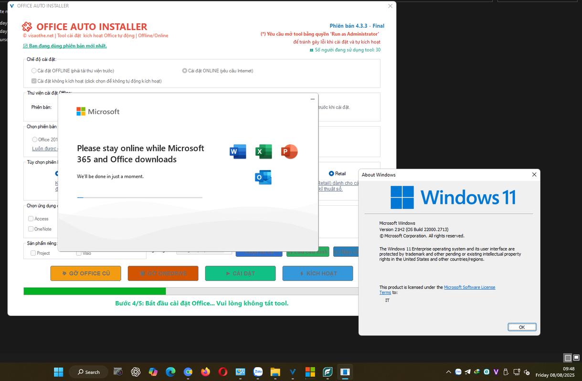Click 'Số người đang sử dụng tool: 30' text
Image resolution: width=582 pixels, height=381 pixels.
tap(348, 50)
